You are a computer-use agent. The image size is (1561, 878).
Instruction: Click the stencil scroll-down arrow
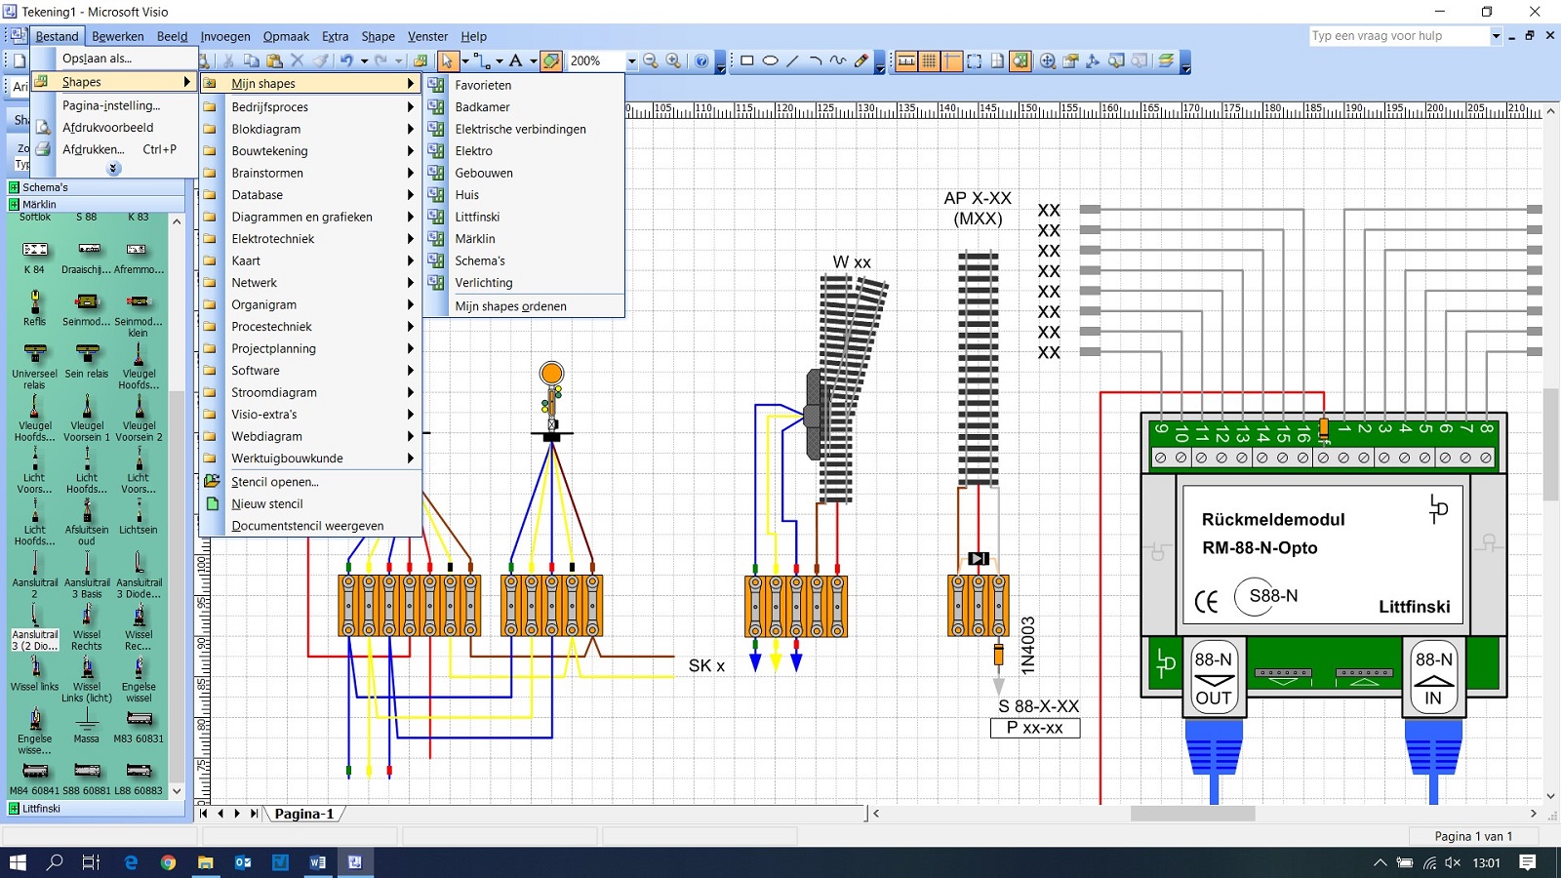pos(177,791)
